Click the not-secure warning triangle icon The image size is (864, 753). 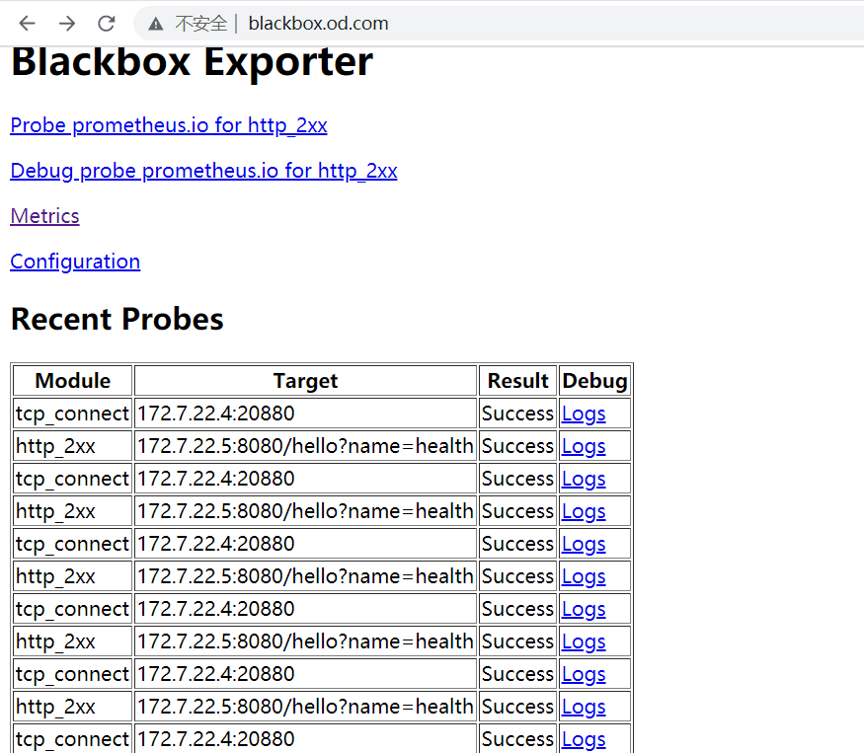coord(156,24)
